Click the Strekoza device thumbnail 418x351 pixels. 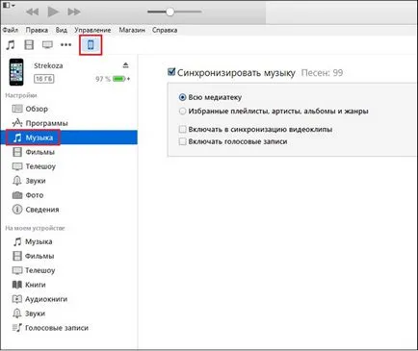click(16, 72)
